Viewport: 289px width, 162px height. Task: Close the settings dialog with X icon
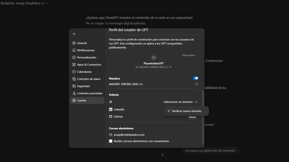tap(74, 34)
